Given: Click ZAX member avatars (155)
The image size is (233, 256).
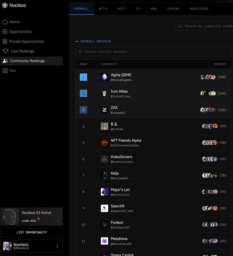Looking at the screenshot, I should click(208, 110).
